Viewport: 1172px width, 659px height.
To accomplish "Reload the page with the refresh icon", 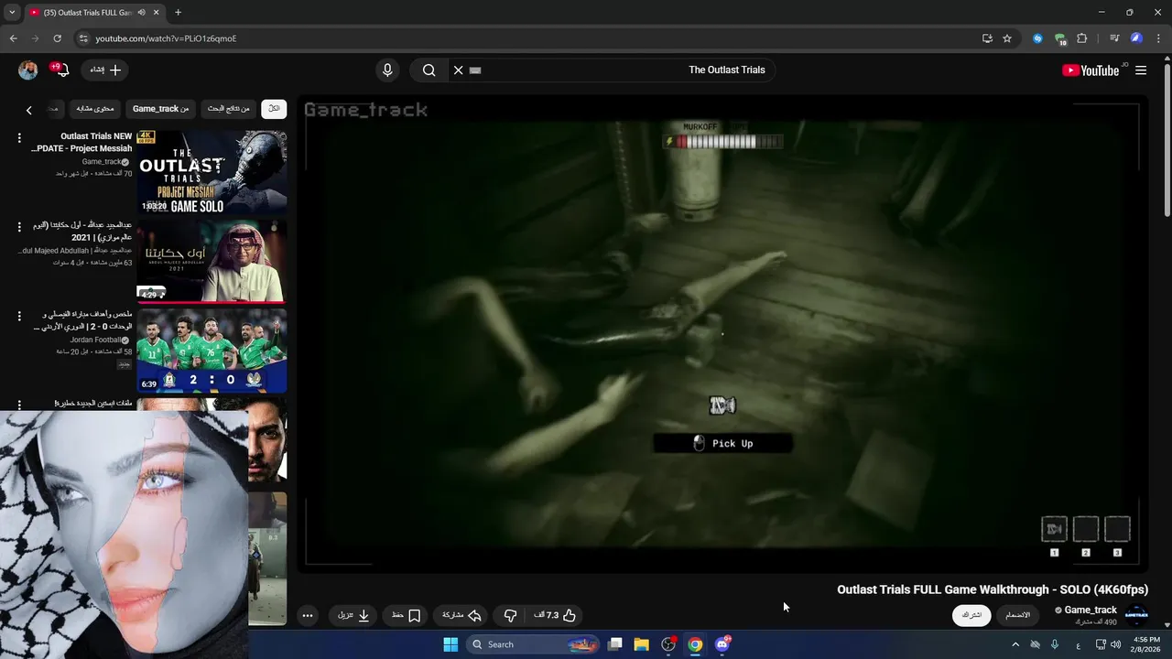I will pyautogui.click(x=57, y=38).
